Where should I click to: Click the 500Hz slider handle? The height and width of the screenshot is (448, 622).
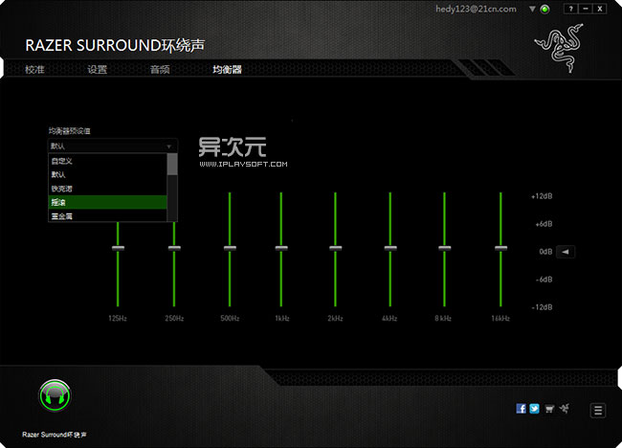click(x=230, y=248)
